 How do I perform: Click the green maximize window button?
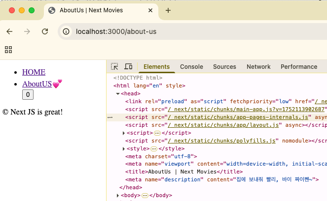[x=32, y=10]
